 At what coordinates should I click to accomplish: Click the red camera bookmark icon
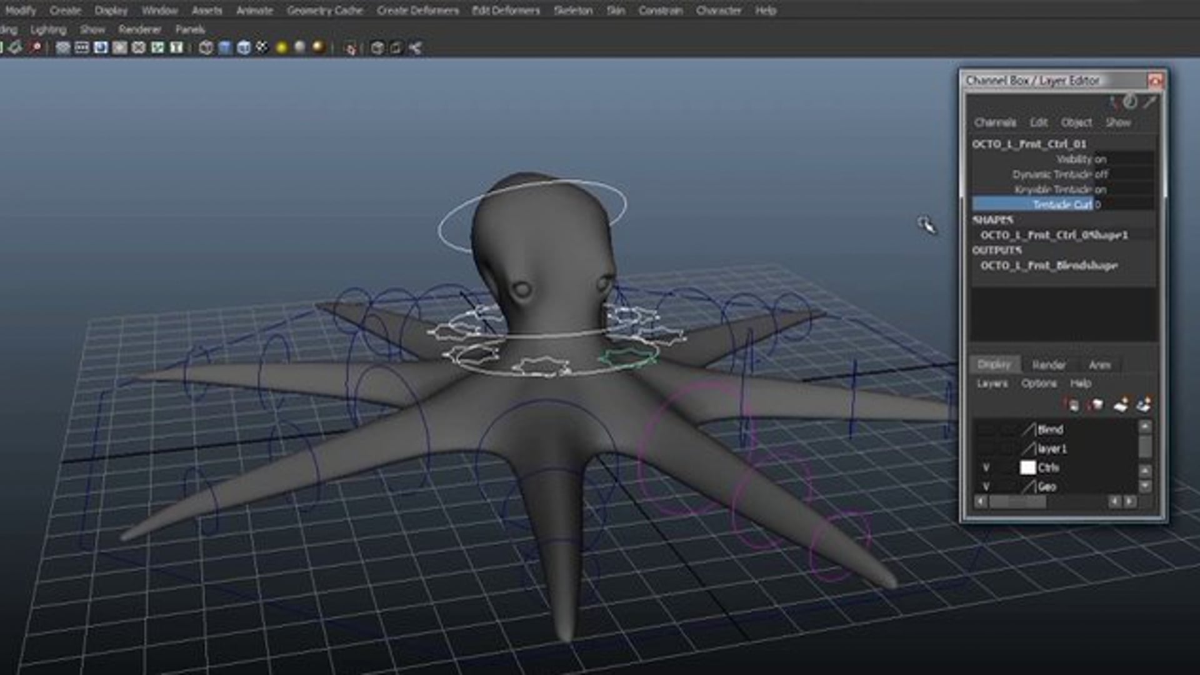36,47
